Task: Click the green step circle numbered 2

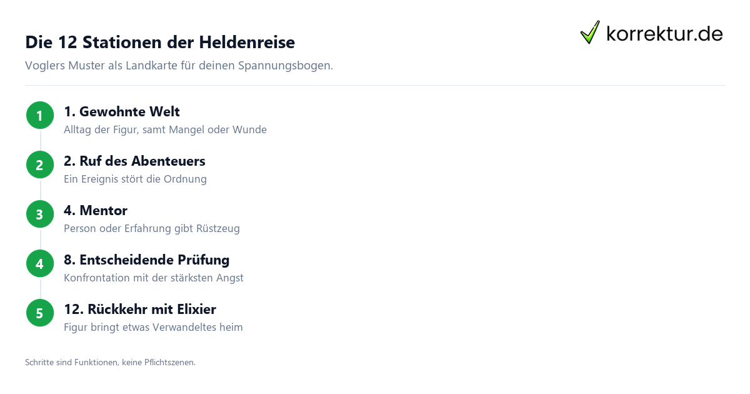Action: 40,165
